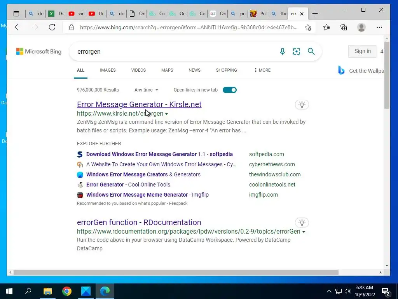Start voice search with microphone icon
The height and width of the screenshot is (299, 398).
(x=282, y=51)
